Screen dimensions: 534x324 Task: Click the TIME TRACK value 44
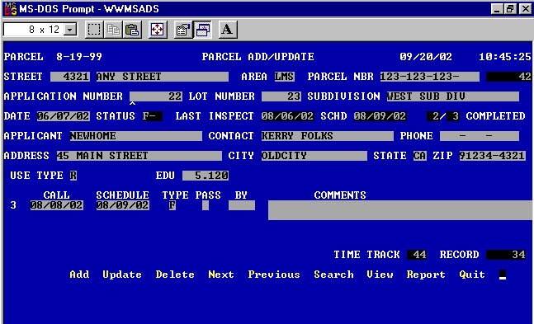(x=417, y=255)
